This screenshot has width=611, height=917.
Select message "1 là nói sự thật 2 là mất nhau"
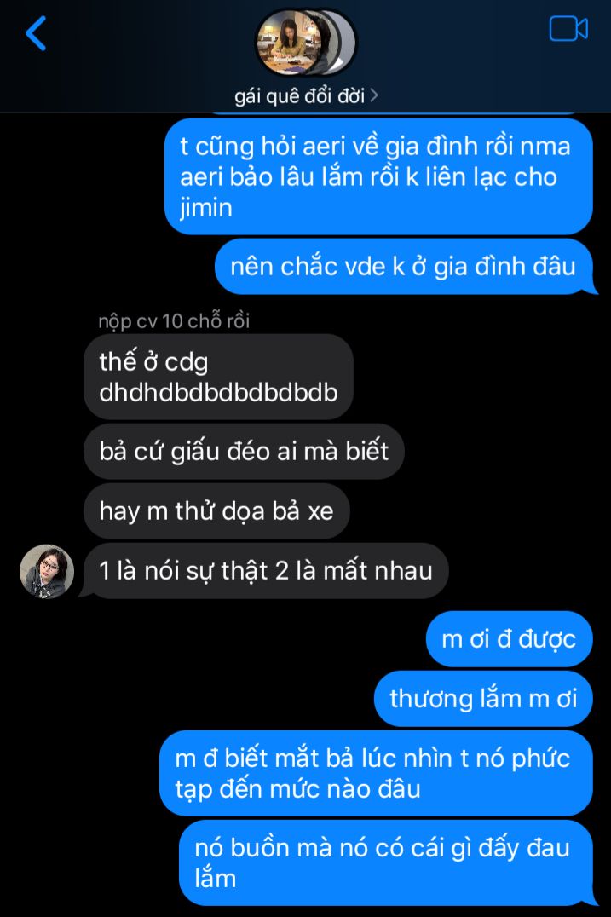click(x=266, y=571)
